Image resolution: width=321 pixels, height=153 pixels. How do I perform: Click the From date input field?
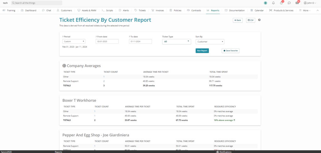[x=107, y=41]
